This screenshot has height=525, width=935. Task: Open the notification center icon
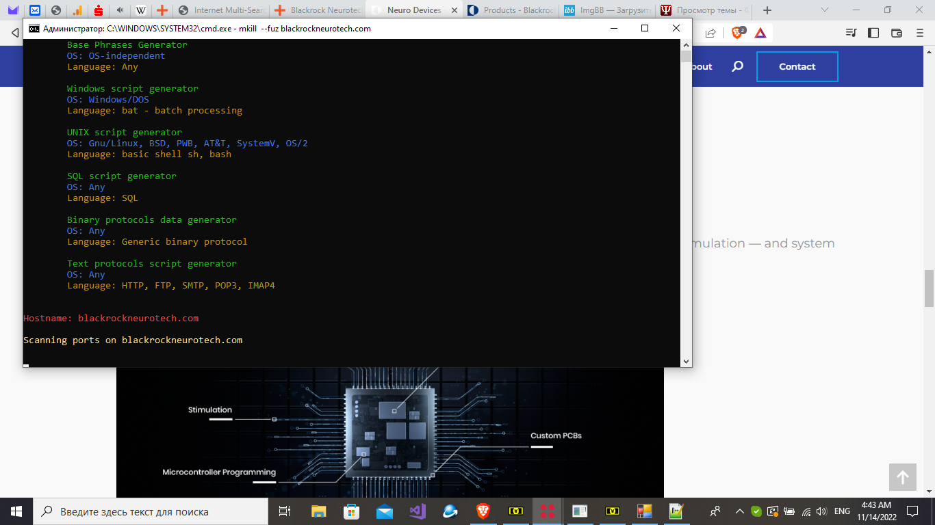tap(912, 511)
